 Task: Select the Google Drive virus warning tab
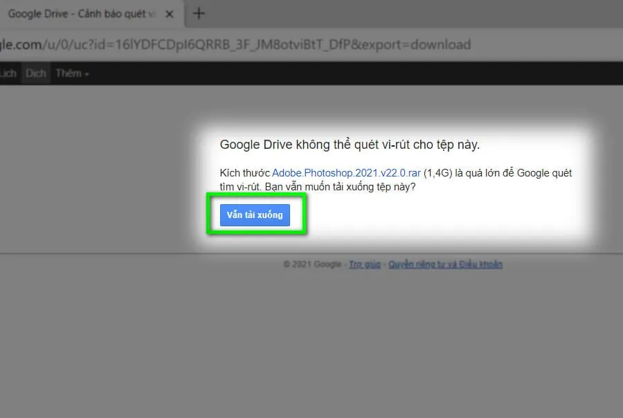click(92, 14)
